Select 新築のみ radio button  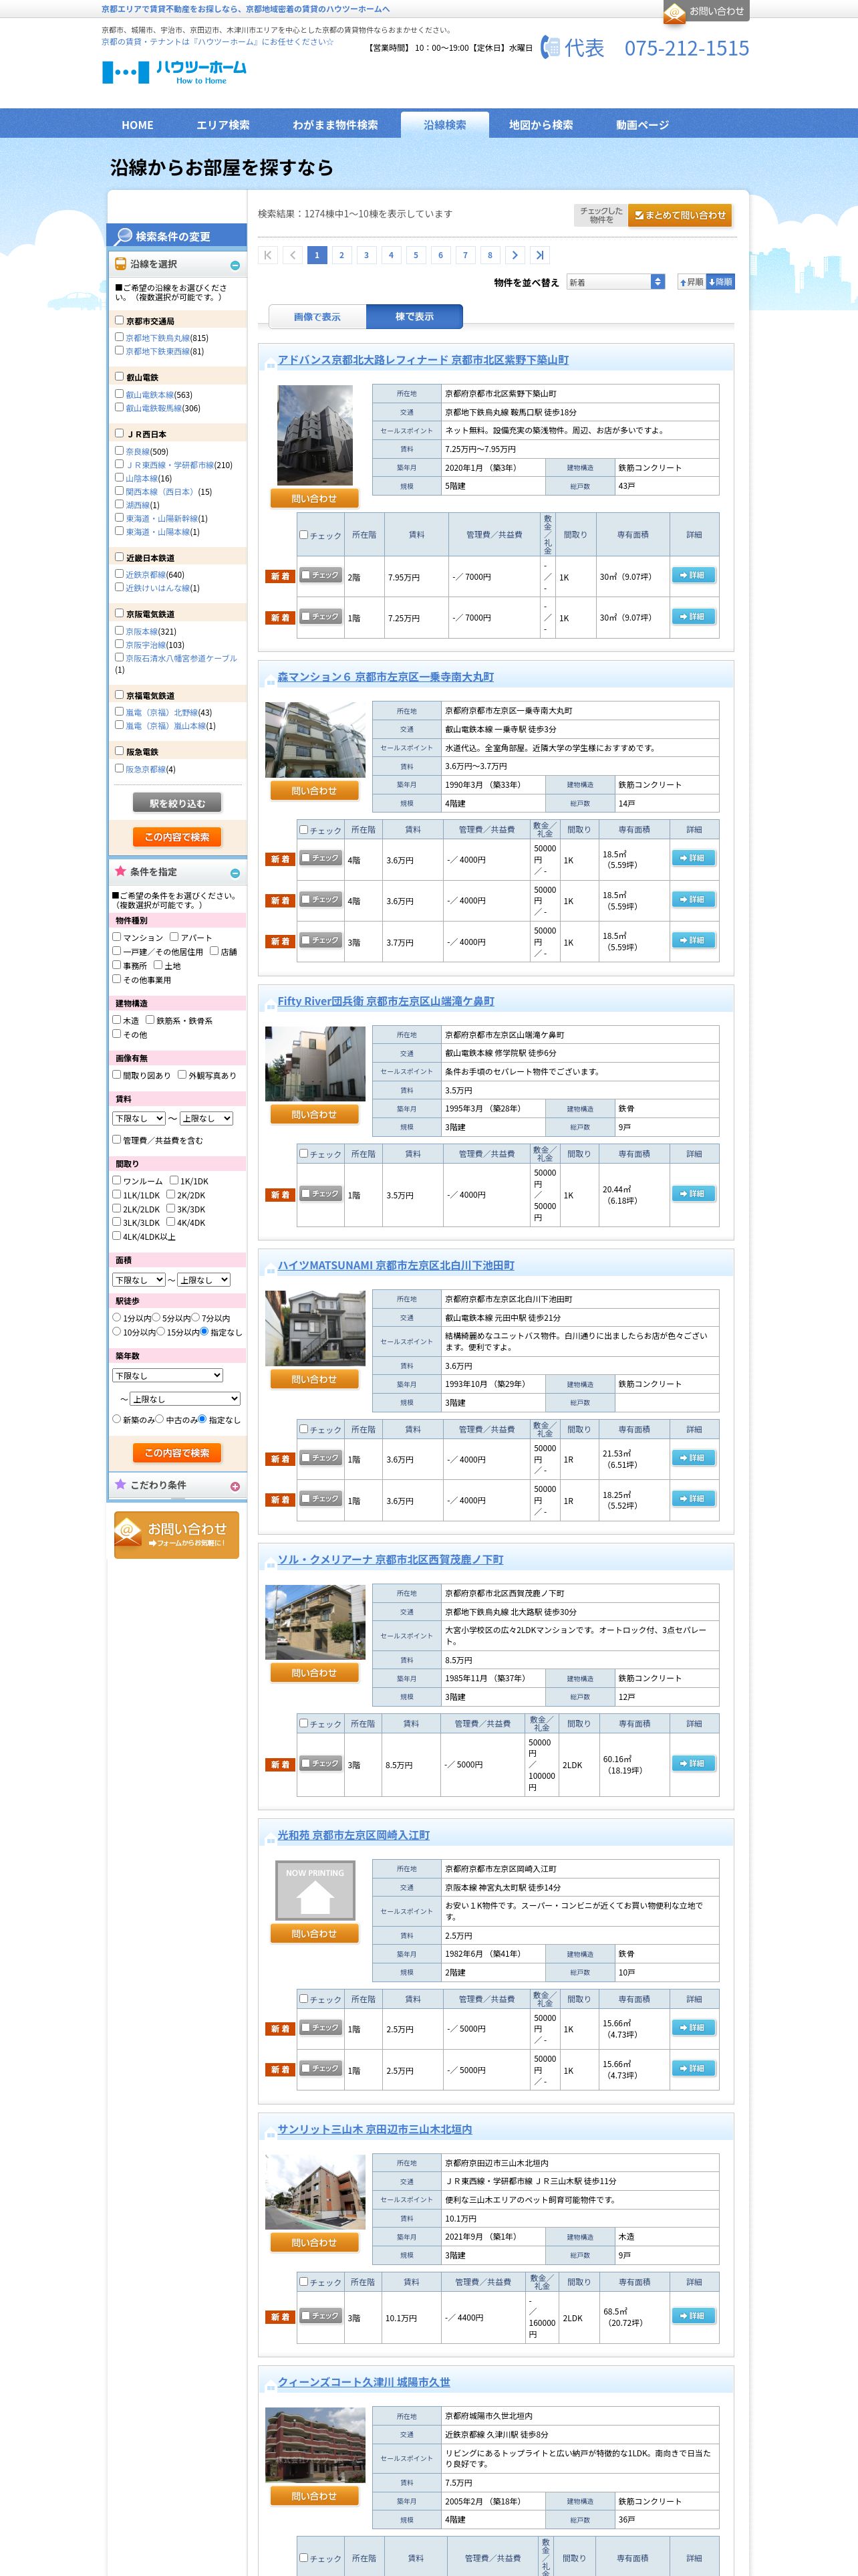click(117, 1418)
